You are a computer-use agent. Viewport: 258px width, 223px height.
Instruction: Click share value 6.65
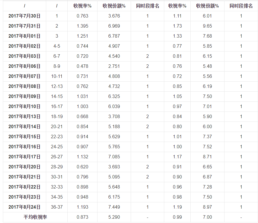point(207,167)
